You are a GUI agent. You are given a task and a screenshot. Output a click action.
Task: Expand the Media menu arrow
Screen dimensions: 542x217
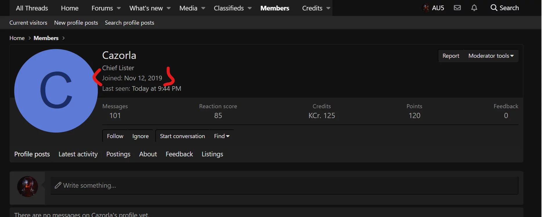203,8
